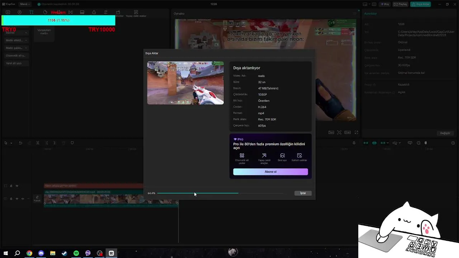Toggle the linkage icon above timeline
This screenshot has width=459, height=258.
383,143
